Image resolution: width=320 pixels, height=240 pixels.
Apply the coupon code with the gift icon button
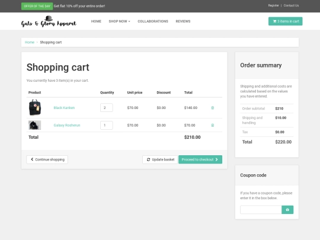287,210
